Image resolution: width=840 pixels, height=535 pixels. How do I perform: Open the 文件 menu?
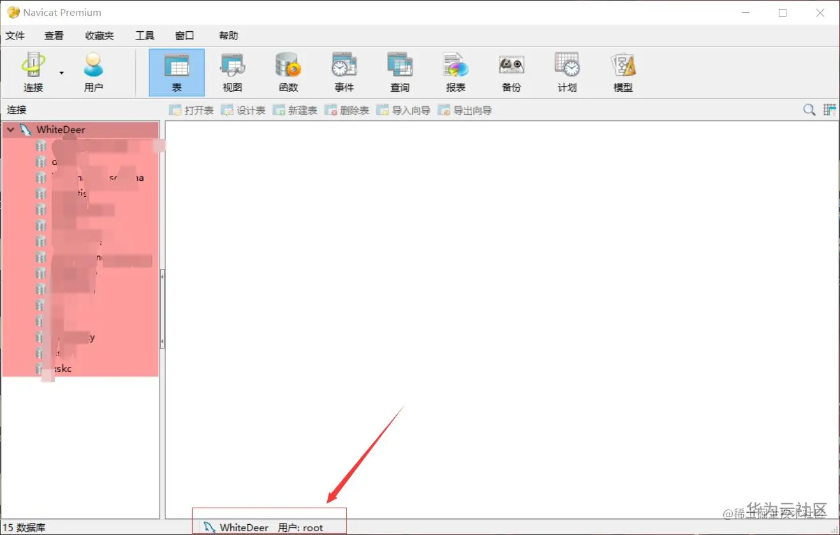(x=15, y=36)
